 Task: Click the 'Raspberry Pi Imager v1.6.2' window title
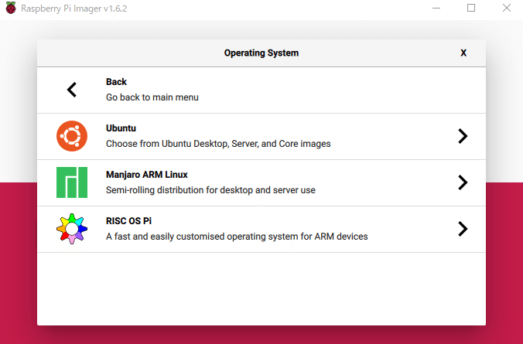pyautogui.click(x=74, y=9)
